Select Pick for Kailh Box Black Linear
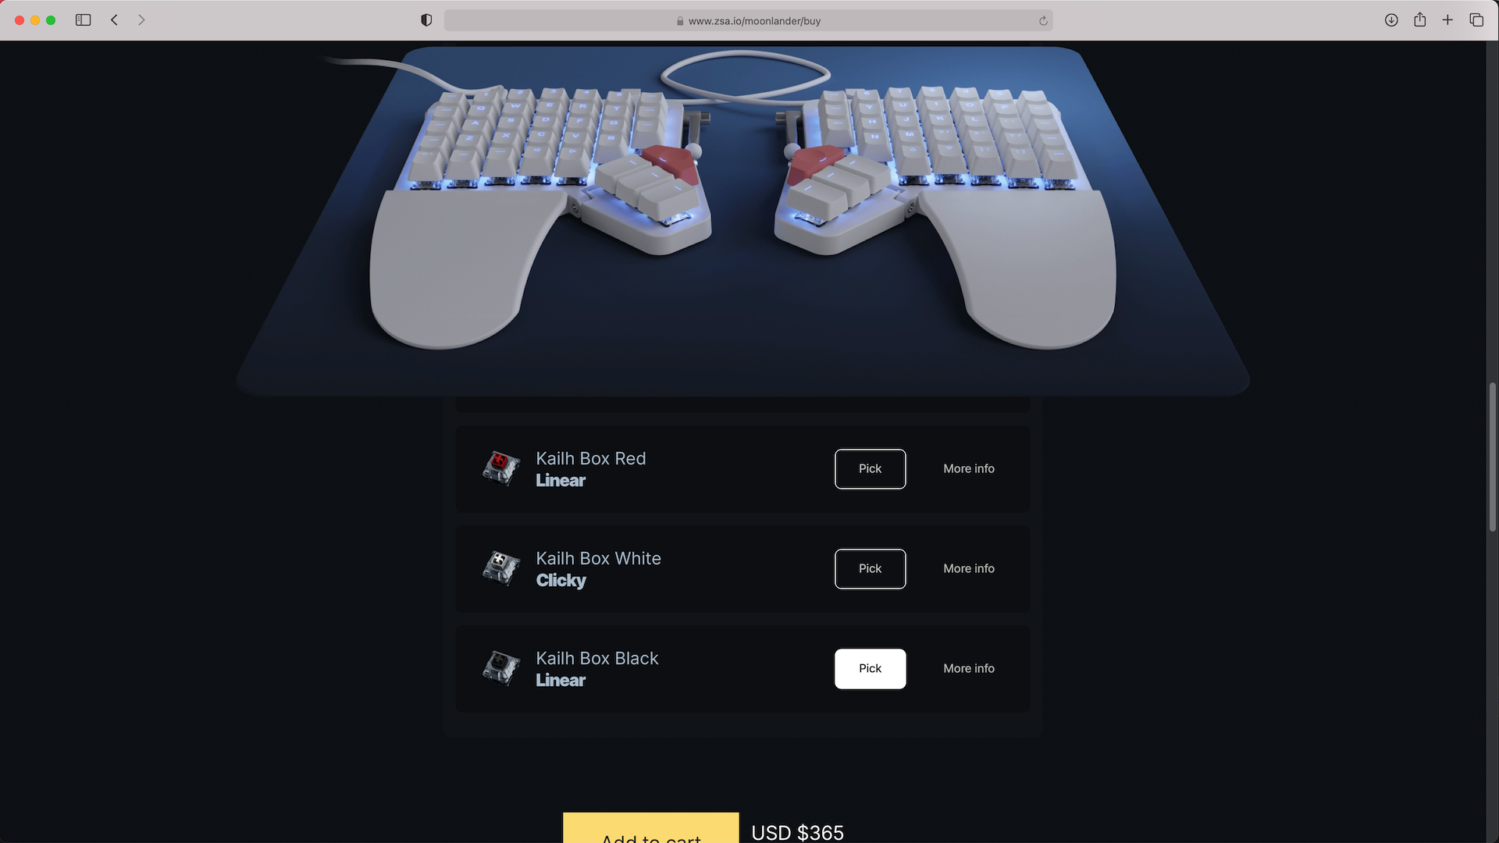Image resolution: width=1499 pixels, height=843 pixels. (x=870, y=668)
